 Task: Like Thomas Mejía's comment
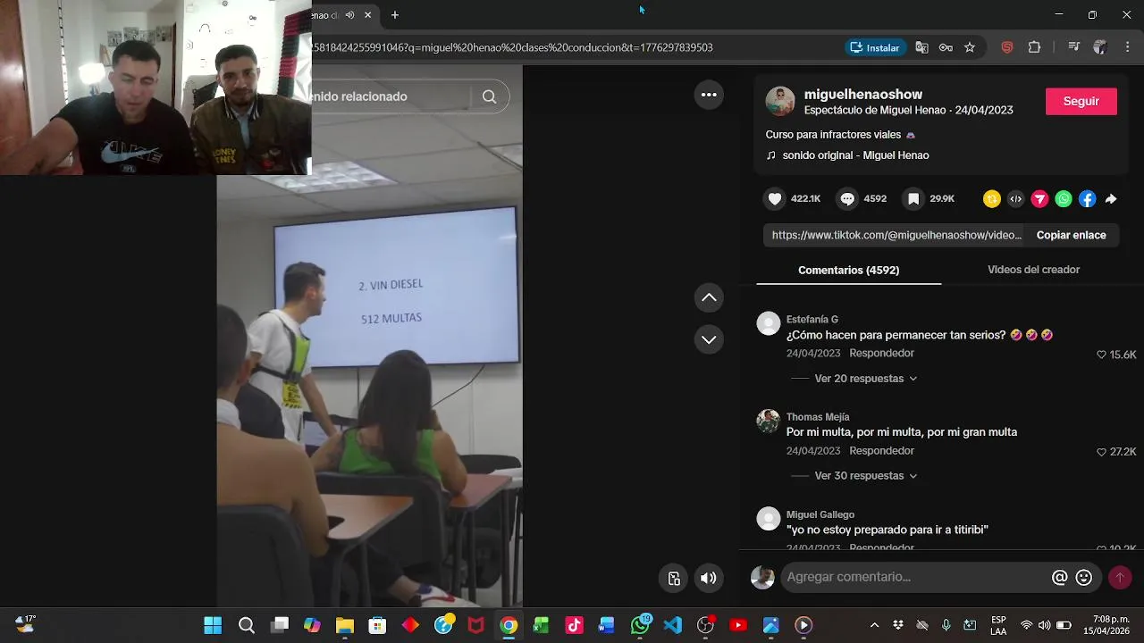pyautogui.click(x=1102, y=452)
